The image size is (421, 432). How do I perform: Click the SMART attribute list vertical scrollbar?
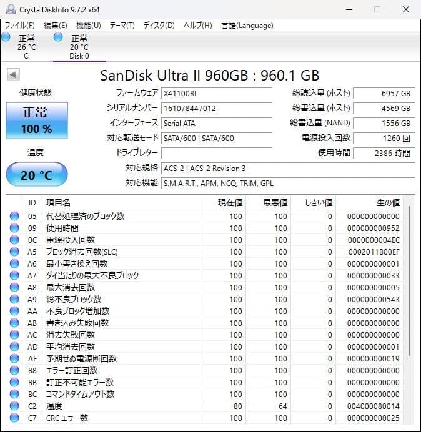pos(409,281)
